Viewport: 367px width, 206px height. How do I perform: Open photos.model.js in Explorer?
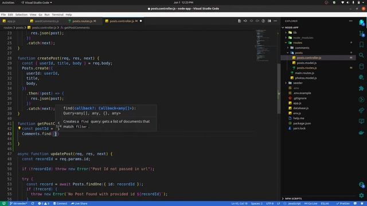pos(306,78)
